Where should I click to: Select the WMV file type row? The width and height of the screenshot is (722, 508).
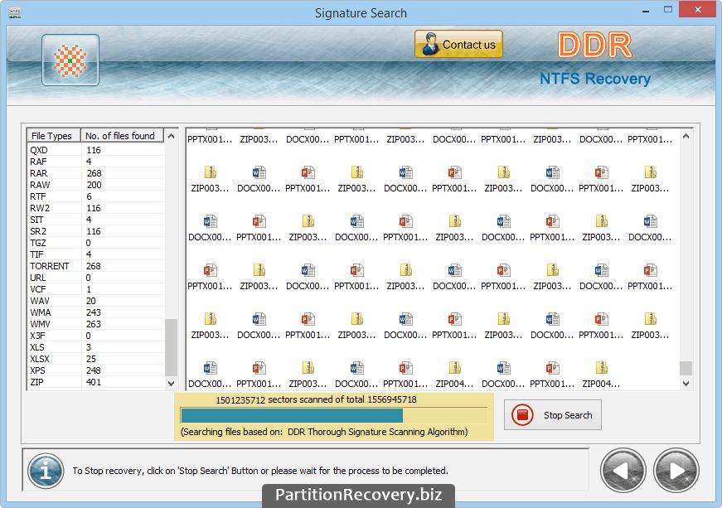click(96, 324)
